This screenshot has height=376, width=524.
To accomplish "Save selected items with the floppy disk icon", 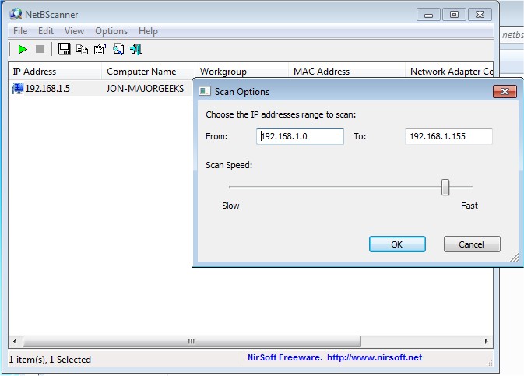I will tap(64, 49).
